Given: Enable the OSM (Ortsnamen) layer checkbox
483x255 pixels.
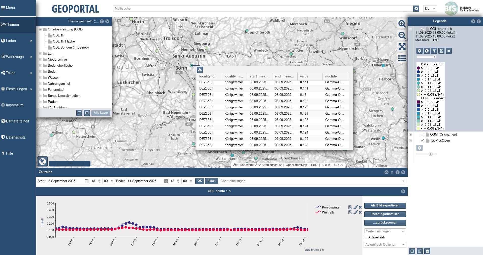Looking at the screenshot, I should [423, 135].
